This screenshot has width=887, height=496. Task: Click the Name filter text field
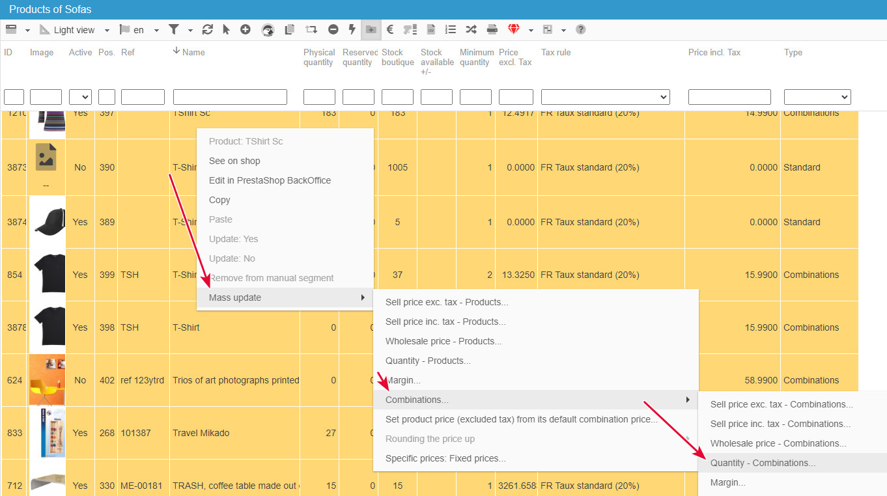[230, 97]
